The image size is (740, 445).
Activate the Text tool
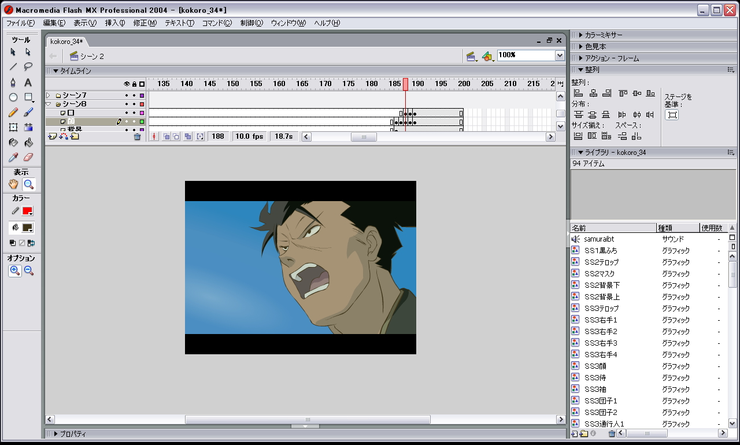click(28, 82)
